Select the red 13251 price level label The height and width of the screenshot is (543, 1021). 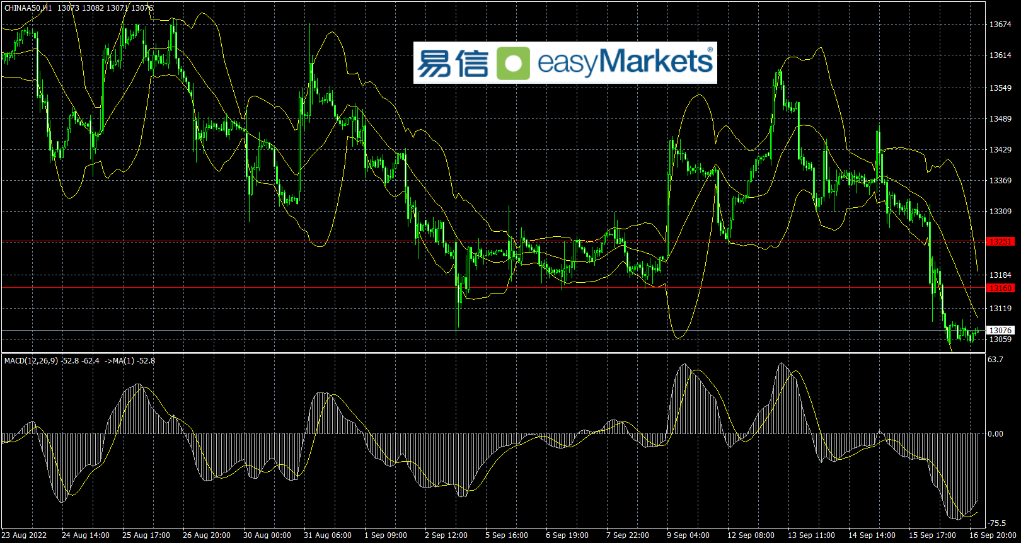(x=1000, y=241)
